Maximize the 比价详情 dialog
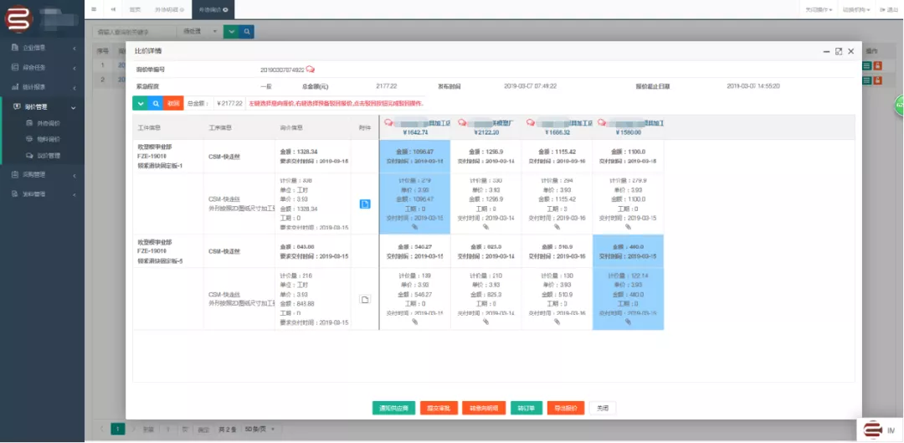The height and width of the screenshot is (443, 904). pos(839,52)
